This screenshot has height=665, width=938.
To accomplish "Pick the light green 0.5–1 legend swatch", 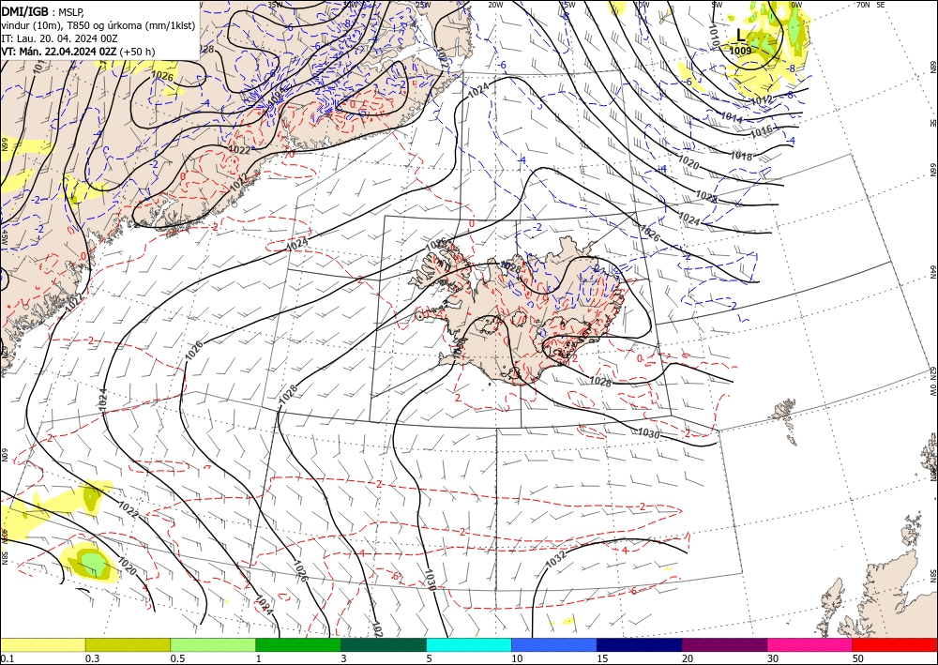I will [213, 644].
